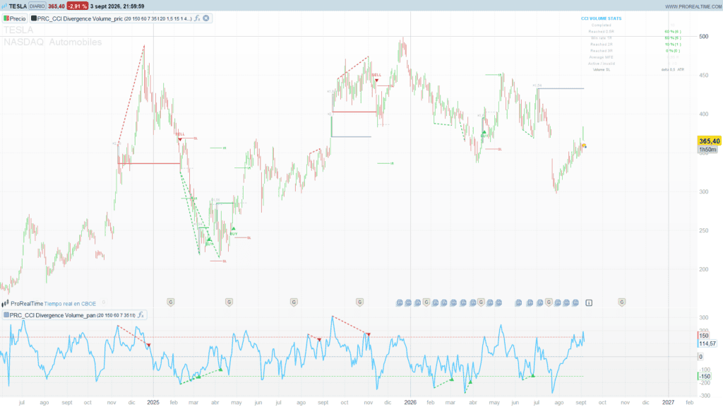Click the CCI VOLUME STATS heading
Viewport: 723px width, 407px height.
(x=602, y=18)
